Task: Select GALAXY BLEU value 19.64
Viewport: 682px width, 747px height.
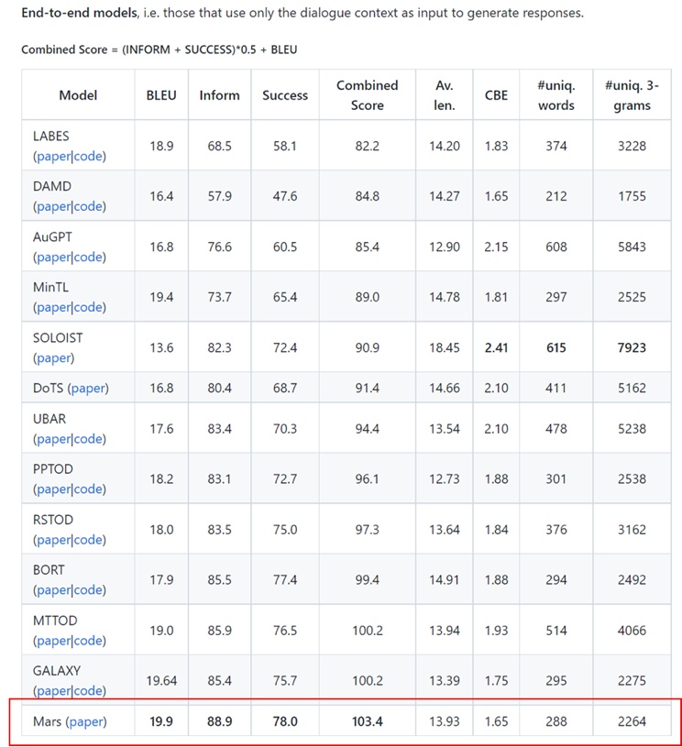Action: coord(161,681)
